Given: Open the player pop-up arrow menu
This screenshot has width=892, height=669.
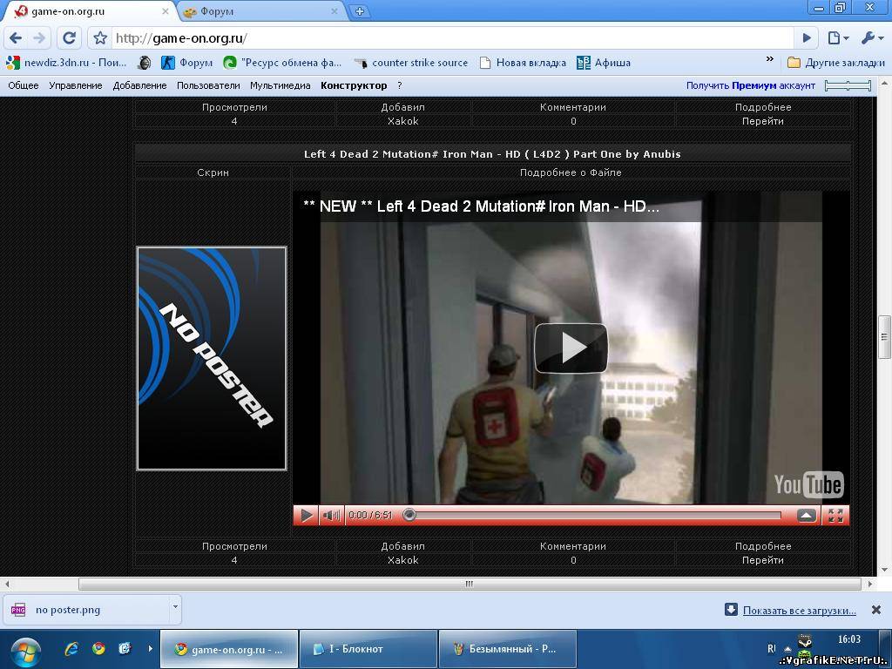Looking at the screenshot, I should [x=806, y=516].
